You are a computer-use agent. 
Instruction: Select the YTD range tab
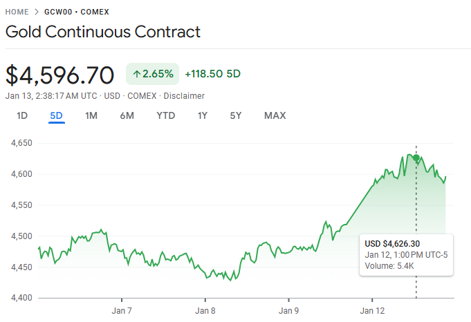coord(166,115)
